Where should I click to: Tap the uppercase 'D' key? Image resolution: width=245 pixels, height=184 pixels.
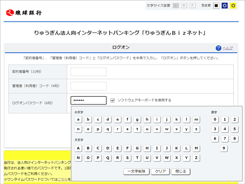pyautogui.click(x=108, y=148)
